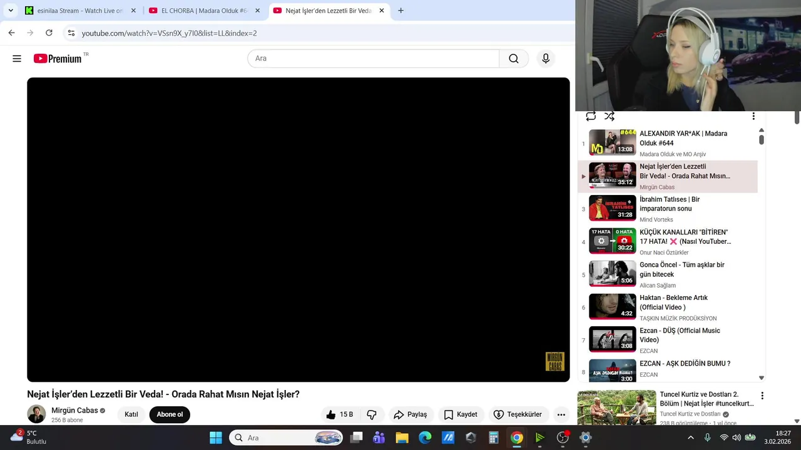
Task: Select the Nejat İşler'den Lezzetli tab
Action: click(x=329, y=11)
